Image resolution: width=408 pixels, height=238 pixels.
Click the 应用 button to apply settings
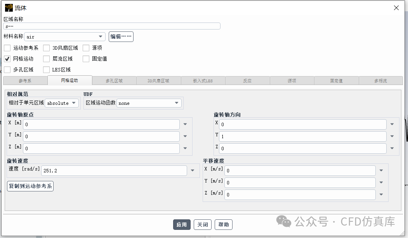[x=182, y=224]
